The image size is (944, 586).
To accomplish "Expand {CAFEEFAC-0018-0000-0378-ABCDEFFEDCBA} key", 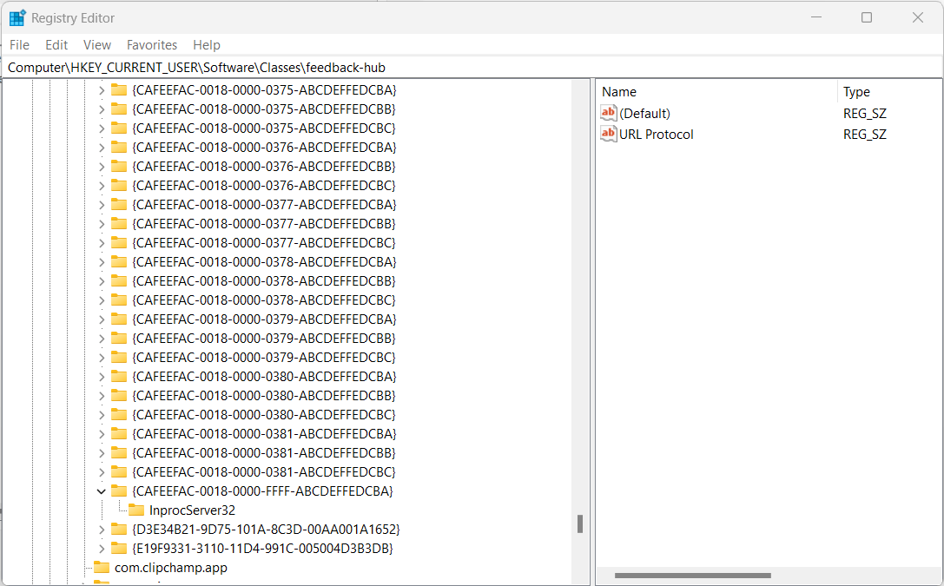I will [x=101, y=262].
